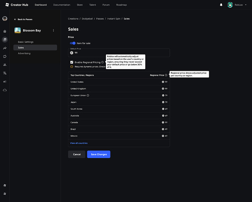This screenshot has width=252, height=202.
Task: Click the Japan row
Action: pyautogui.click(x=119, y=102)
